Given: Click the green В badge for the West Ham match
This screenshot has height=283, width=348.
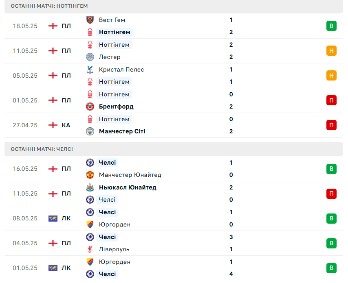Looking at the screenshot, I should (x=331, y=26).
